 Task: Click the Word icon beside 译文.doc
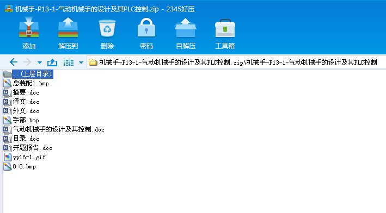pos(8,102)
